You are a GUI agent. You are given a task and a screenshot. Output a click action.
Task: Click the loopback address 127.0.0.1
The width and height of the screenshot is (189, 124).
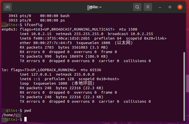(41, 74)
